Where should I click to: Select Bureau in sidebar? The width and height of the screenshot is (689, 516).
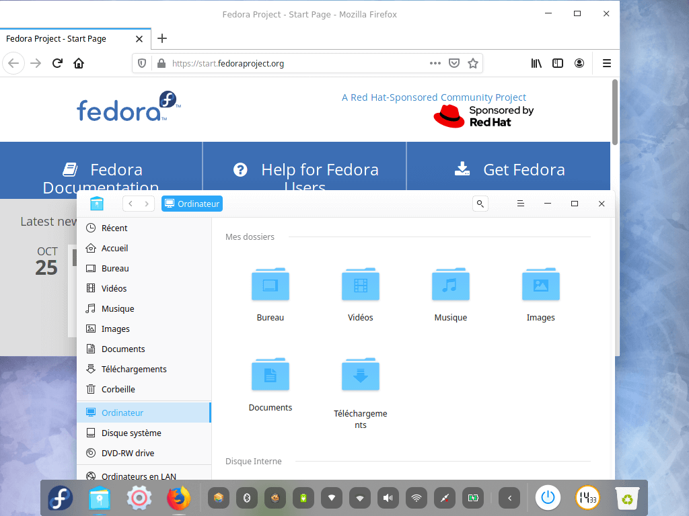[144, 269]
